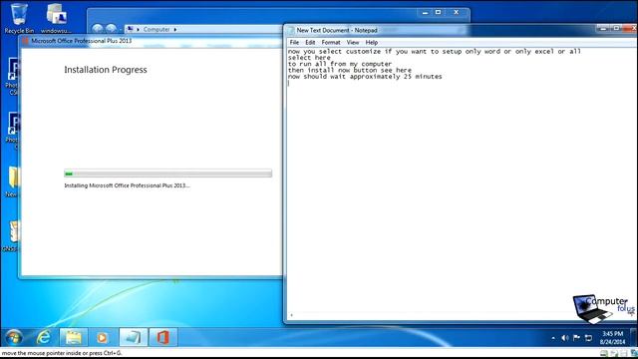Open Action Center flag tray icon
Image resolution: width=638 pixels, height=359 pixels.
pyautogui.click(x=576, y=338)
